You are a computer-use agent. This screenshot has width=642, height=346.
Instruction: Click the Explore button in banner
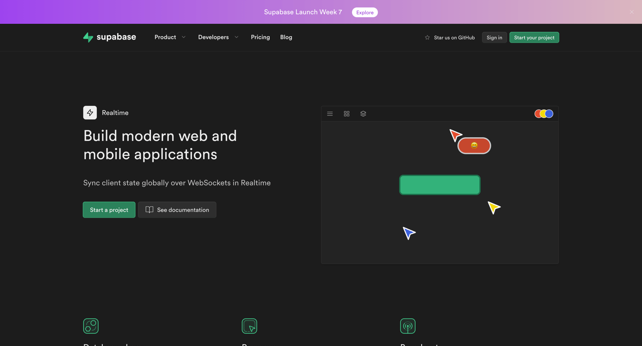coord(365,12)
